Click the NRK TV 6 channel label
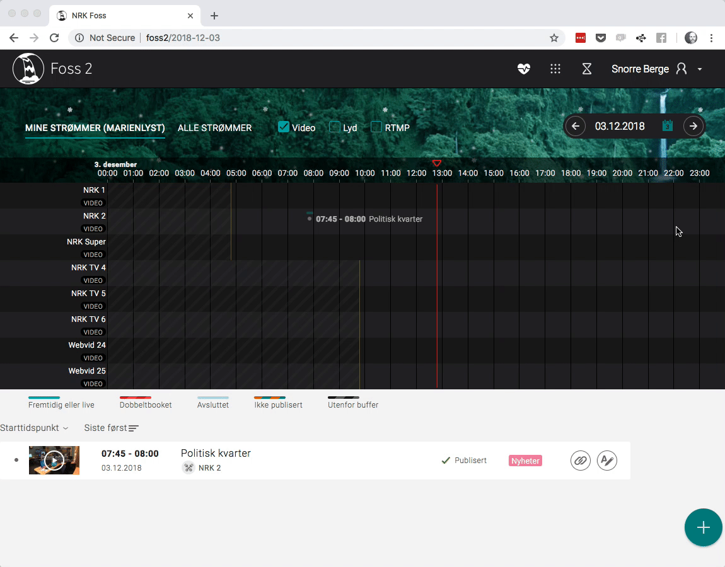 (x=88, y=319)
